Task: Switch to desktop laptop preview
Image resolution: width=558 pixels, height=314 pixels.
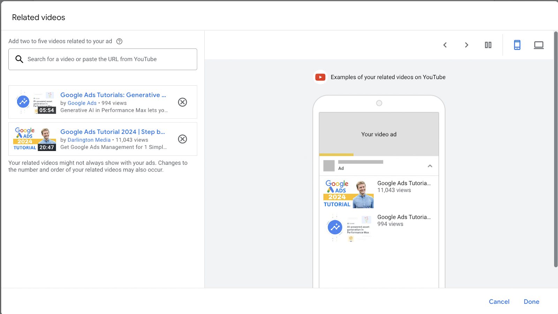Action: point(539,45)
